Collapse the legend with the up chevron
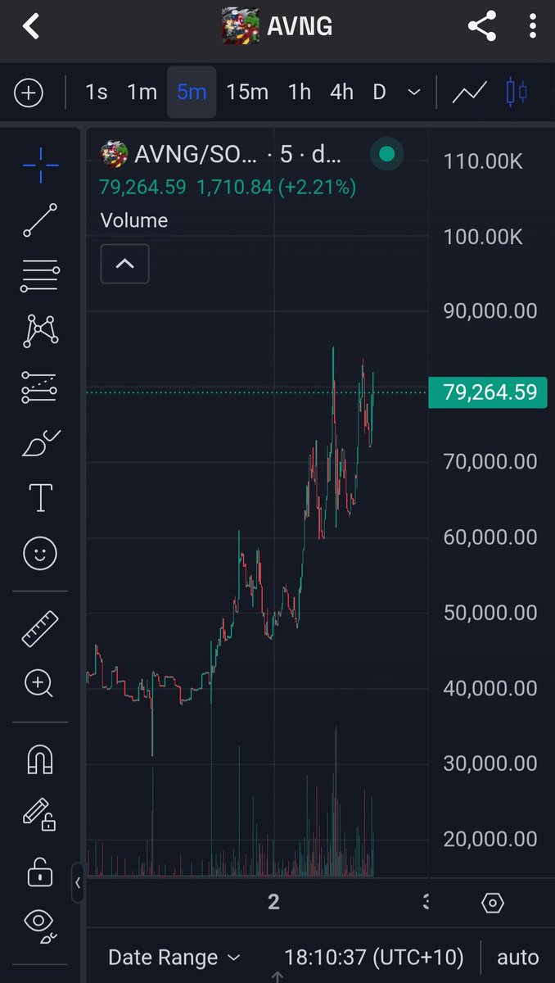 coord(124,264)
